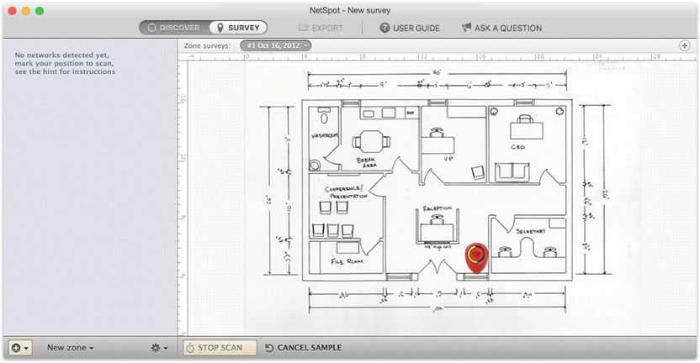Cancel the current sample

[x=309, y=347]
